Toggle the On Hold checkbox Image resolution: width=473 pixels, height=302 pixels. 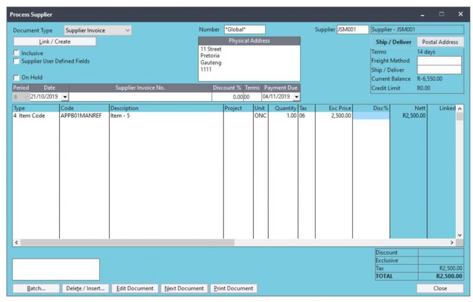pos(17,77)
